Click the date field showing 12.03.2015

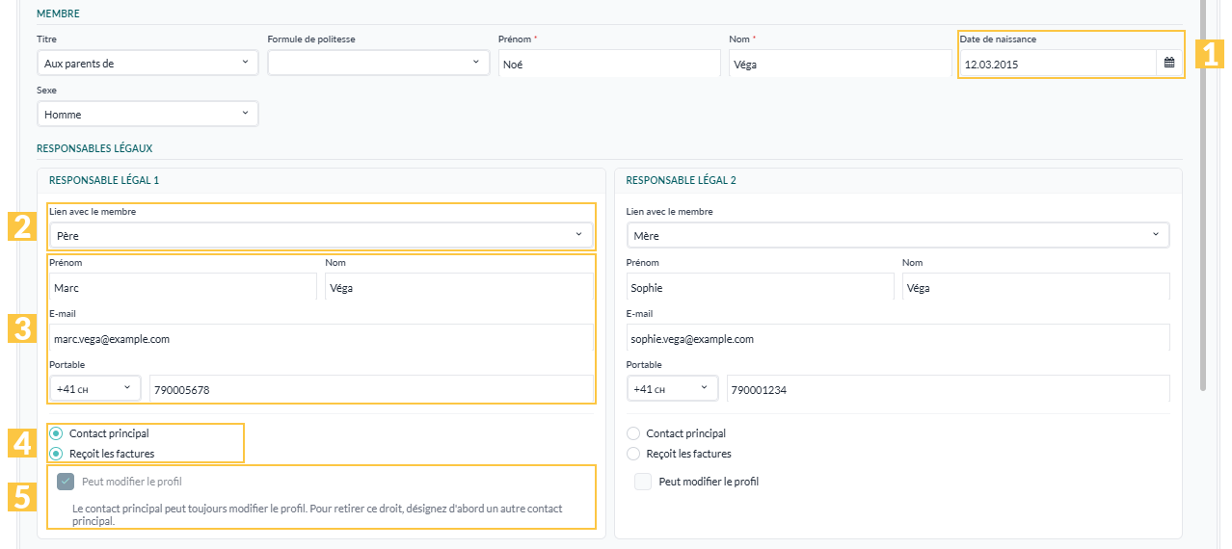(1058, 64)
